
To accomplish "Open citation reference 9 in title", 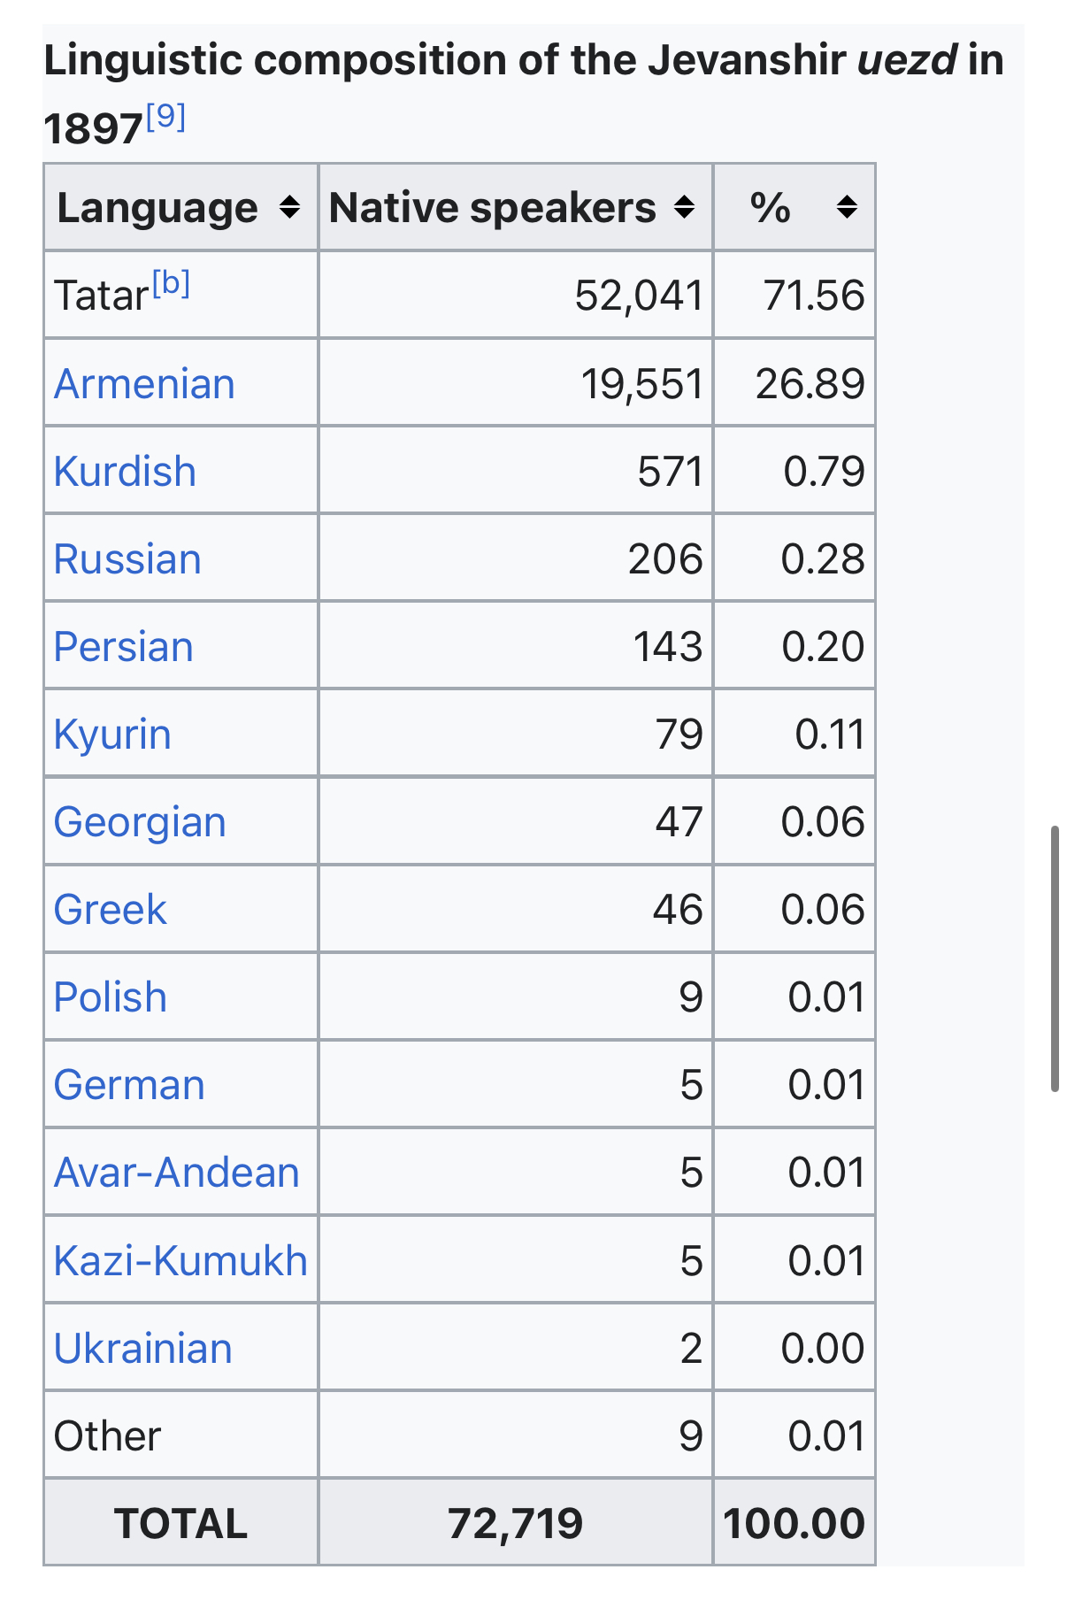I will [x=165, y=116].
